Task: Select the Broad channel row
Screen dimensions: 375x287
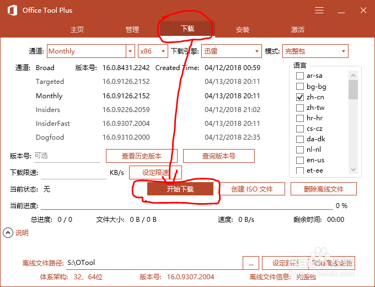Action: pyautogui.click(x=148, y=68)
